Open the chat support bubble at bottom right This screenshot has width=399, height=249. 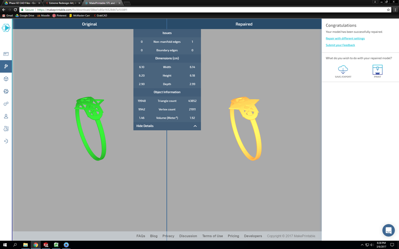click(x=388, y=230)
